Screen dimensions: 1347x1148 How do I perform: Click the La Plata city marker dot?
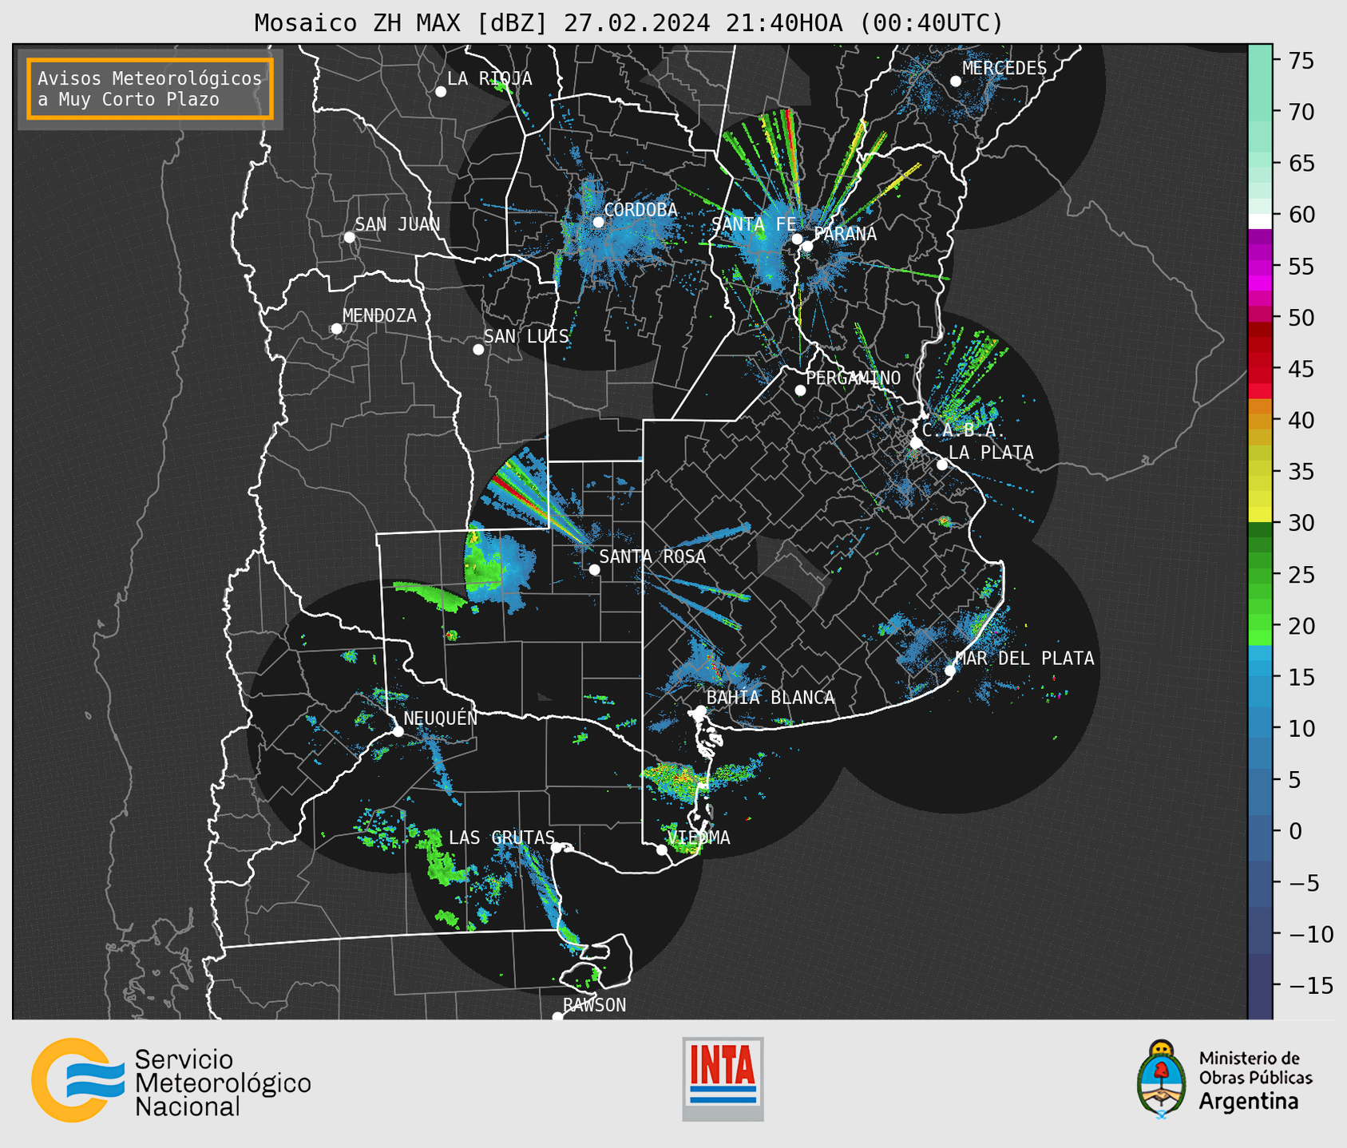point(942,465)
